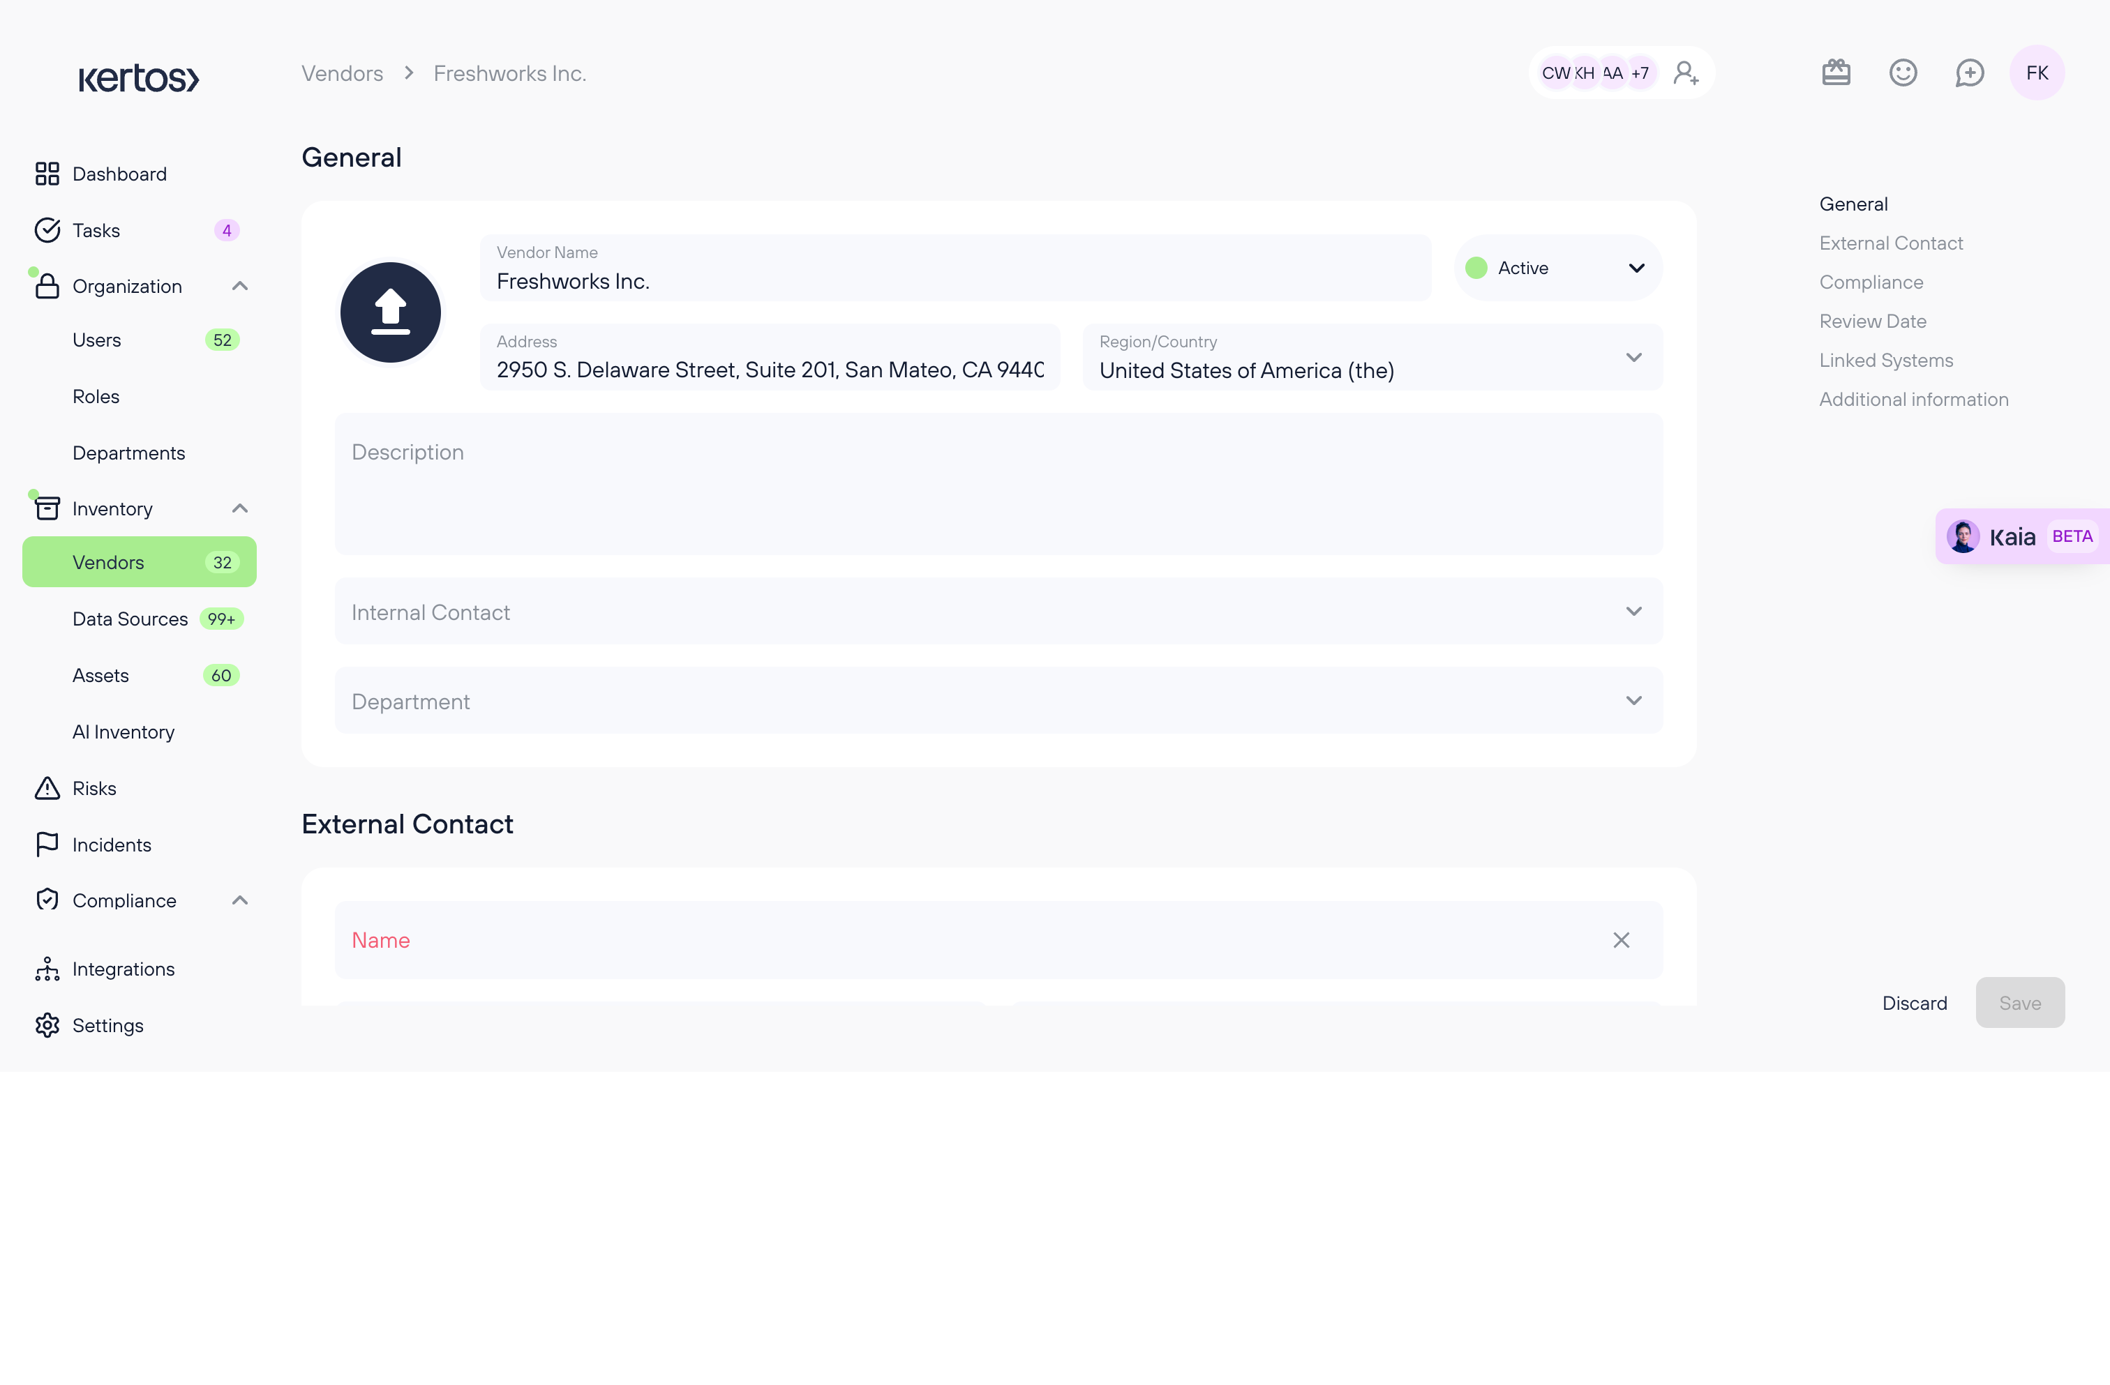The image size is (2110, 1385).
Task: Upload vendor logo via upload icon
Action: coord(390,312)
